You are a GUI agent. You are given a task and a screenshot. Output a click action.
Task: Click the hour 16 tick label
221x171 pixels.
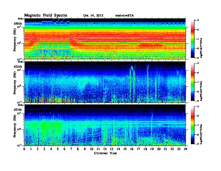[x=132, y=149]
